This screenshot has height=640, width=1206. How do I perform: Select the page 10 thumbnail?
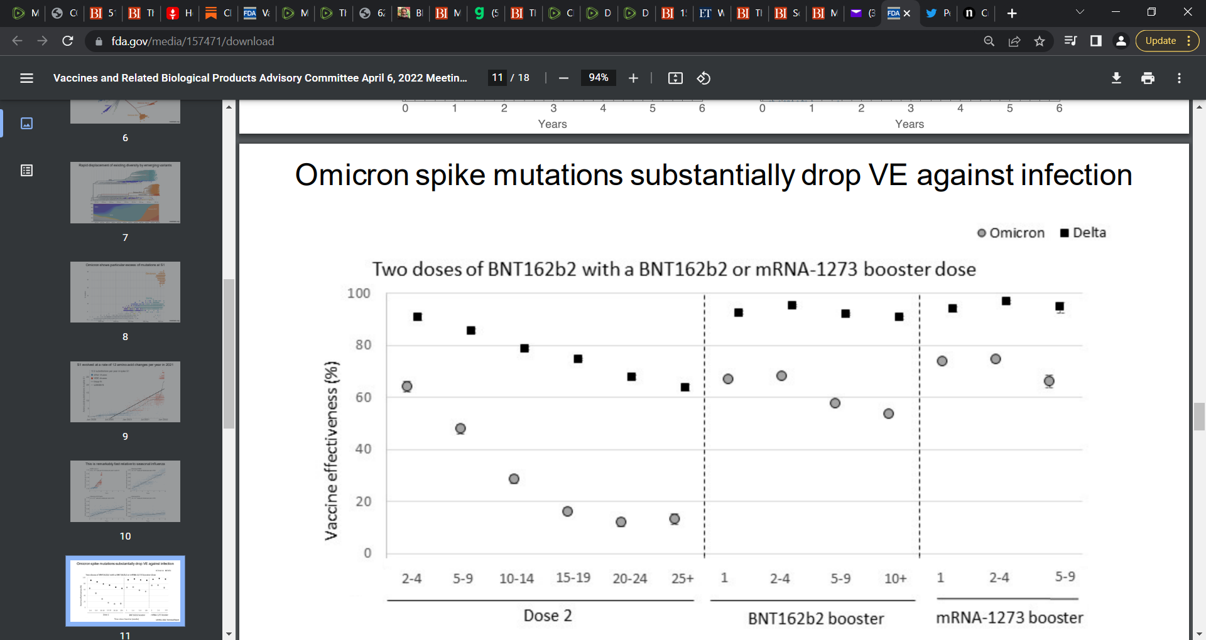point(125,491)
